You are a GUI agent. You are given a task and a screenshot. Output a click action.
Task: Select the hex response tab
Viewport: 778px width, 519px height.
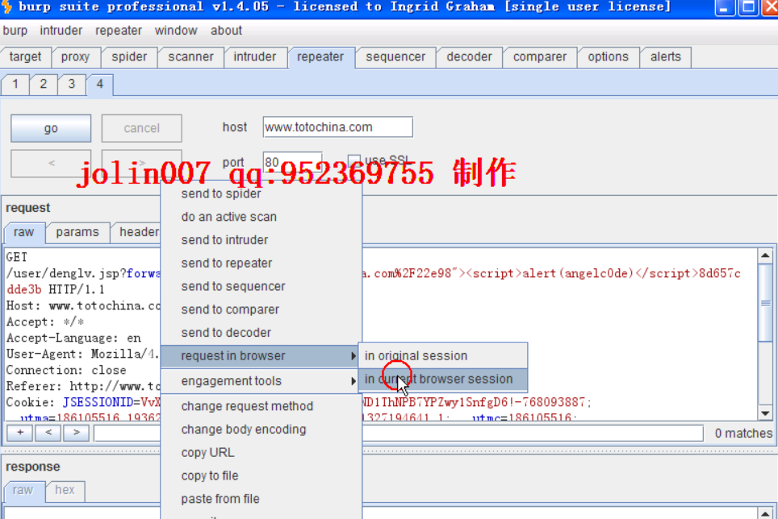[x=65, y=490]
